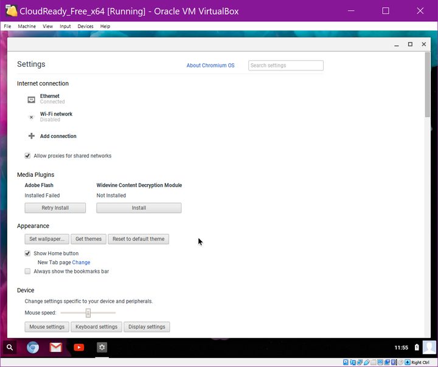The image size is (438, 367).
Task: Click the VirtualBox disk activity indicator icon
Action: [346, 362]
